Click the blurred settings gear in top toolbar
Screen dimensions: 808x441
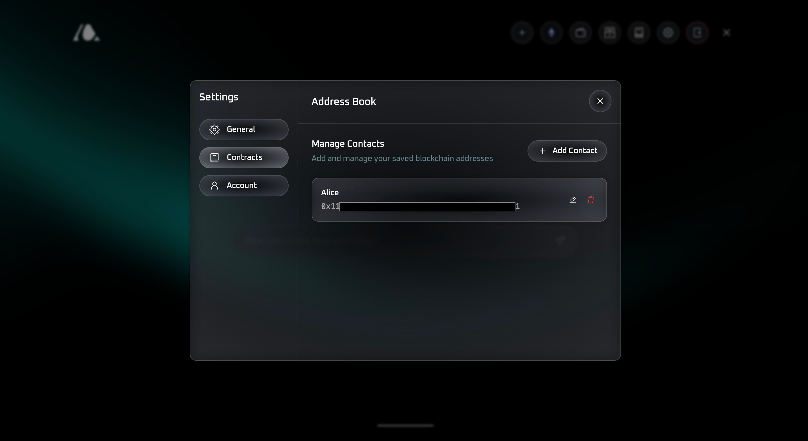pyautogui.click(x=668, y=33)
